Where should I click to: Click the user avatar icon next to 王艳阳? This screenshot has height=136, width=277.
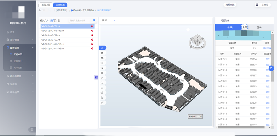click(257, 5)
